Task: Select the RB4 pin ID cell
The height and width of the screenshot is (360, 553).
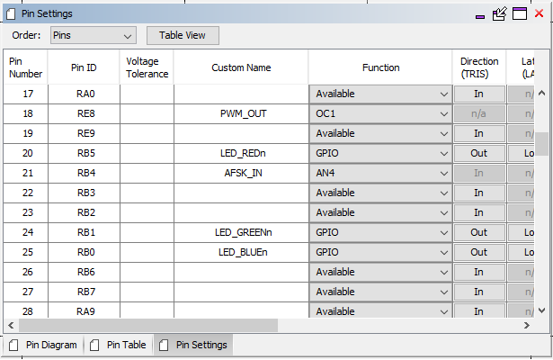Action: click(x=84, y=173)
